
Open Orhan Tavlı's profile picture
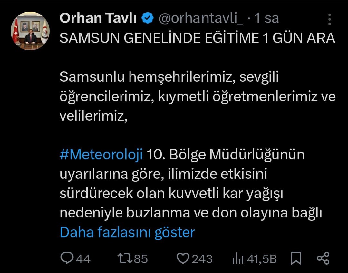(x=30, y=31)
